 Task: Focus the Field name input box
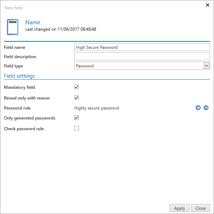(142, 47)
